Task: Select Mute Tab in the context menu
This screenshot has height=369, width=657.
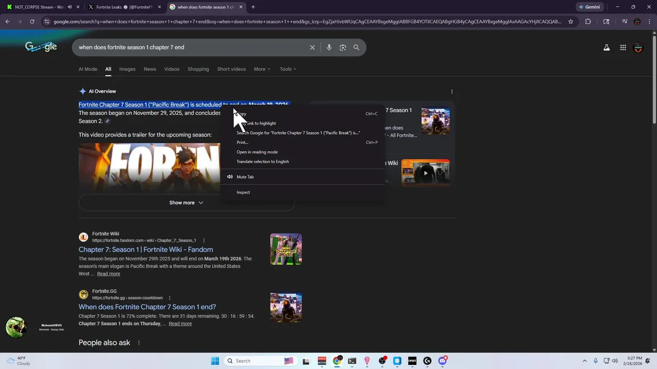Action: (303, 177)
